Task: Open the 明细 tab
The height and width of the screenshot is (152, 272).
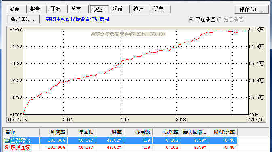Action: pyautogui.click(x=58, y=9)
